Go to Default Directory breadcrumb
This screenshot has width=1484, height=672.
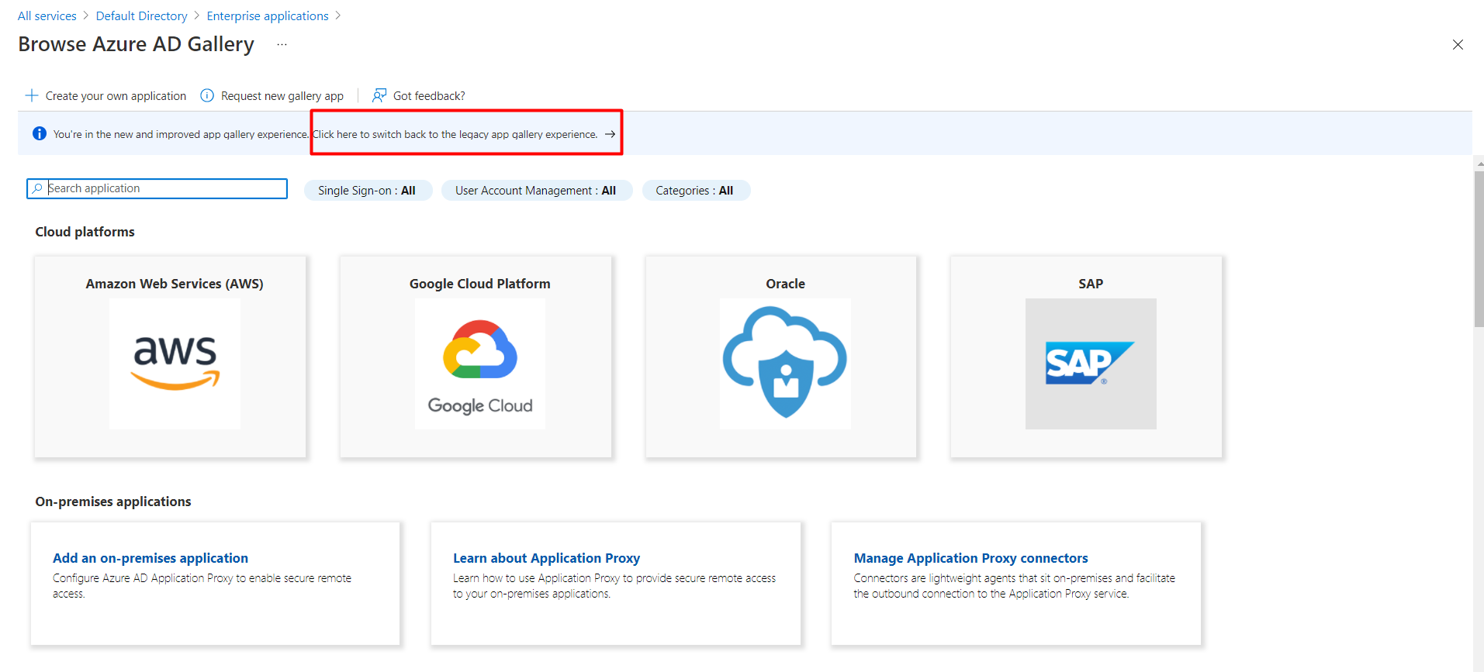pyautogui.click(x=142, y=16)
